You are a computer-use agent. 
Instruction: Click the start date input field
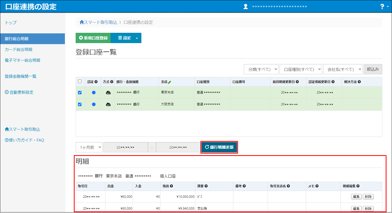tap(125, 148)
